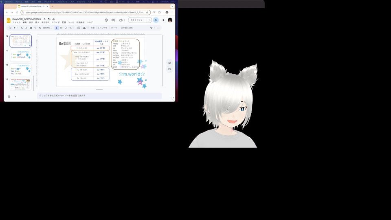The width and height of the screenshot is (391, 220).
Task: Open the 拡張機能 menu
Action: click(x=80, y=22)
